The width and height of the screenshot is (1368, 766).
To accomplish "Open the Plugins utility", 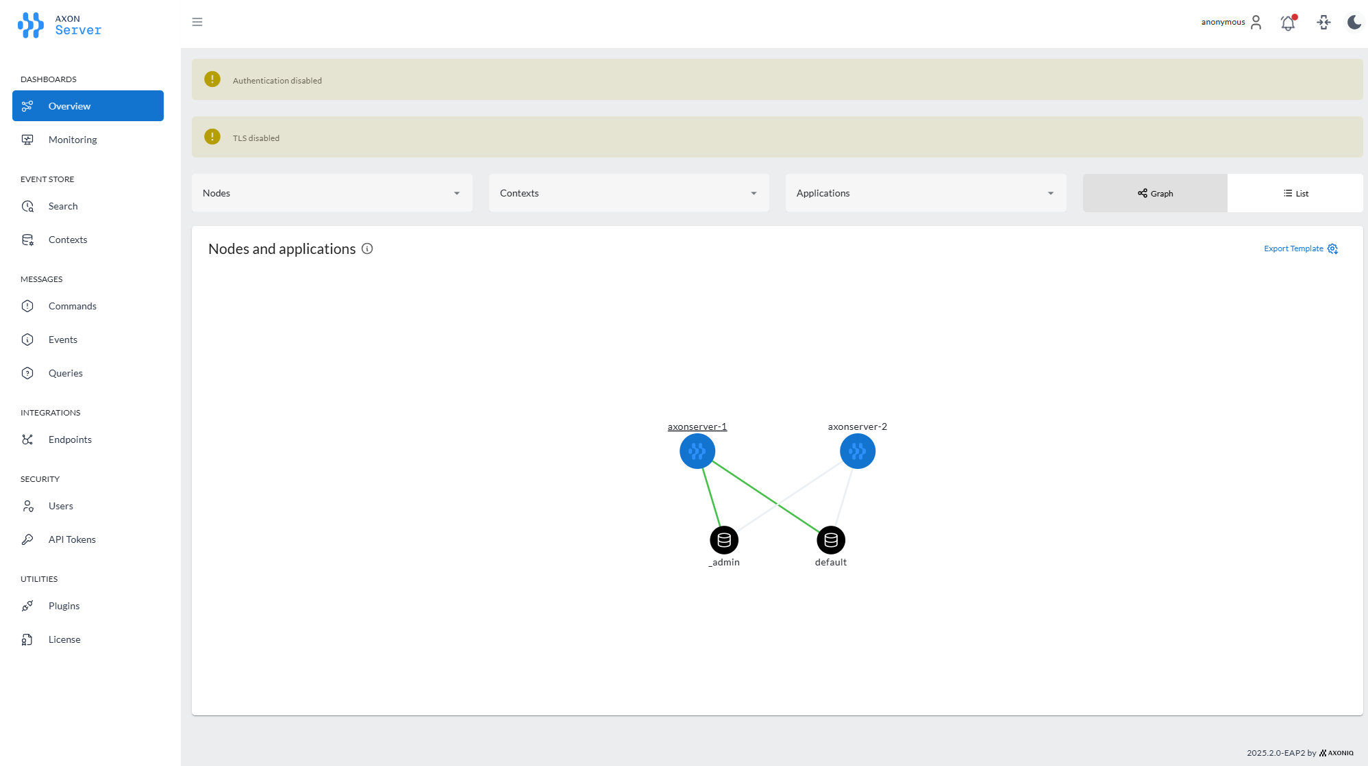I will [x=64, y=606].
